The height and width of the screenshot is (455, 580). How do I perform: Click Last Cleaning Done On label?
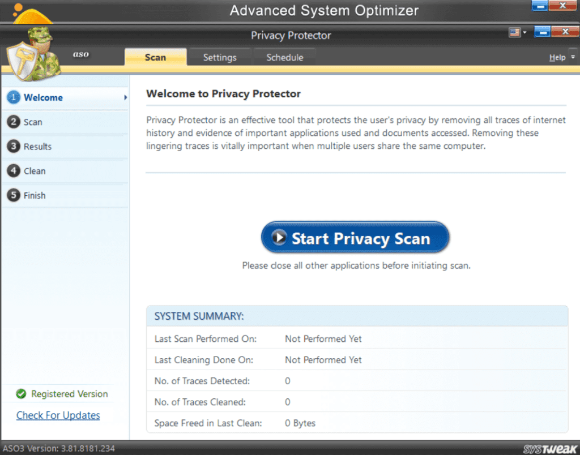[x=204, y=360]
